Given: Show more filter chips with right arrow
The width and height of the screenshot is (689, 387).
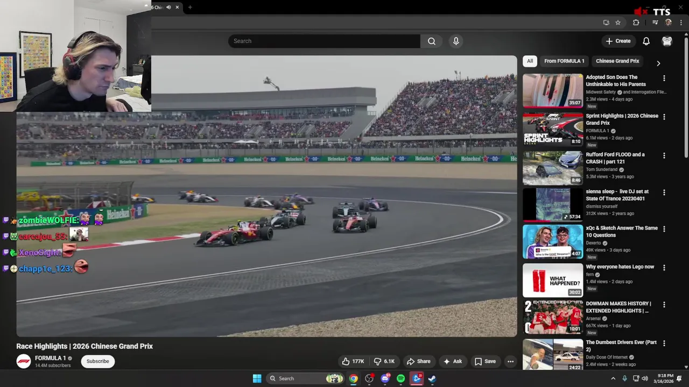Looking at the screenshot, I should point(658,63).
